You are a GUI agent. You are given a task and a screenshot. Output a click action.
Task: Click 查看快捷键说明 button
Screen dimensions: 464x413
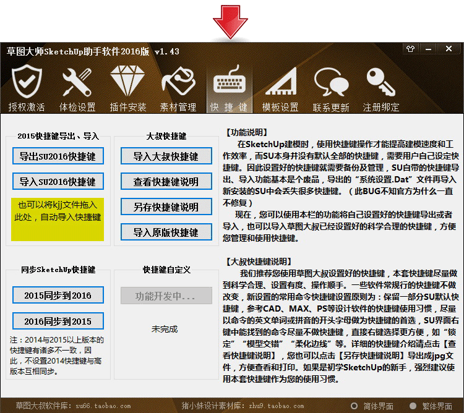[x=166, y=181]
